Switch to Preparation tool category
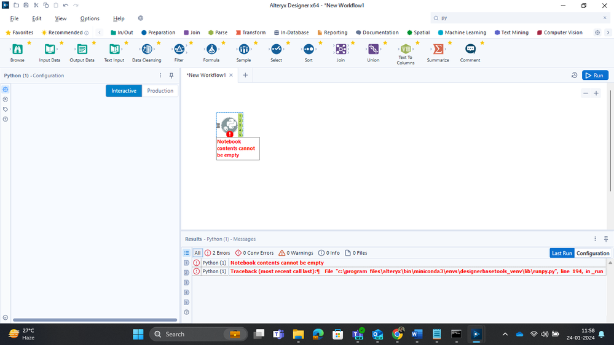The image size is (614, 345). pos(158,33)
